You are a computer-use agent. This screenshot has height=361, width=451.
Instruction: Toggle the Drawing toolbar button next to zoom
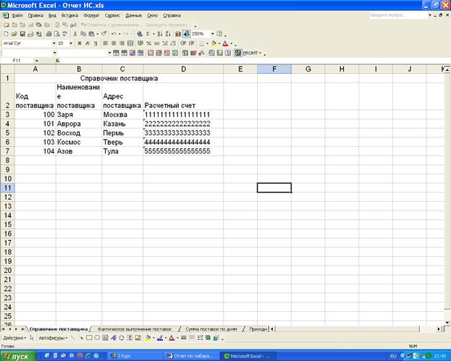[186, 34]
